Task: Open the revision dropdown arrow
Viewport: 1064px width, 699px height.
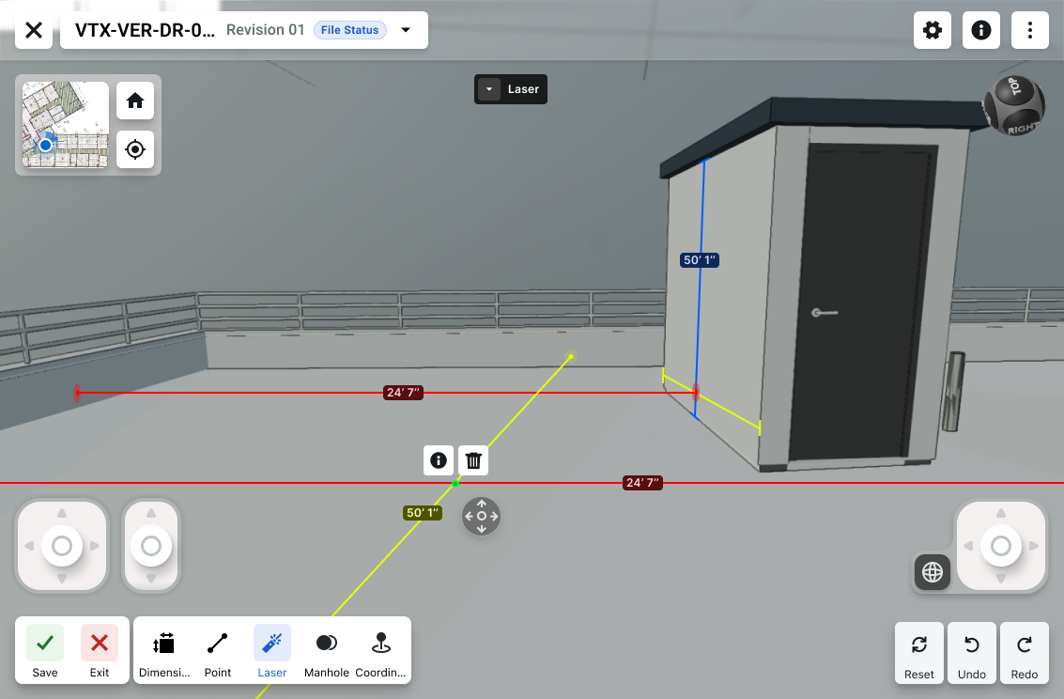Action: tap(406, 30)
